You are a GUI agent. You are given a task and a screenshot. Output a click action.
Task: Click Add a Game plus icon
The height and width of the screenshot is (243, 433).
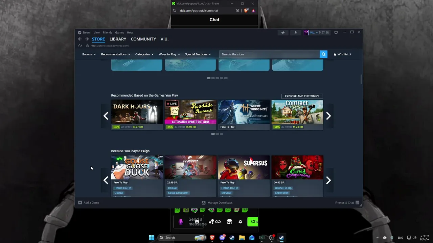coord(80,202)
